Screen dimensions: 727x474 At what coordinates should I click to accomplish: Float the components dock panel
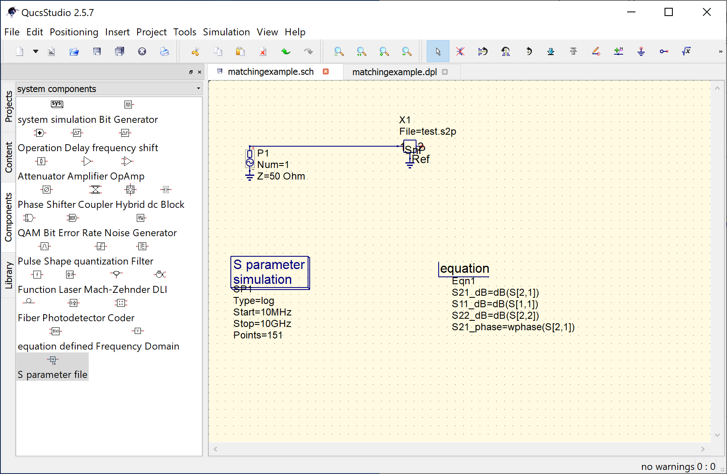click(191, 72)
